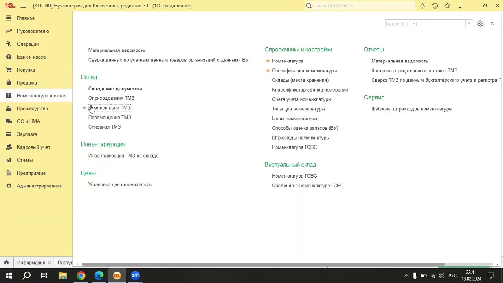
Task: Open Windows Start button
Action: pyautogui.click(x=9, y=276)
